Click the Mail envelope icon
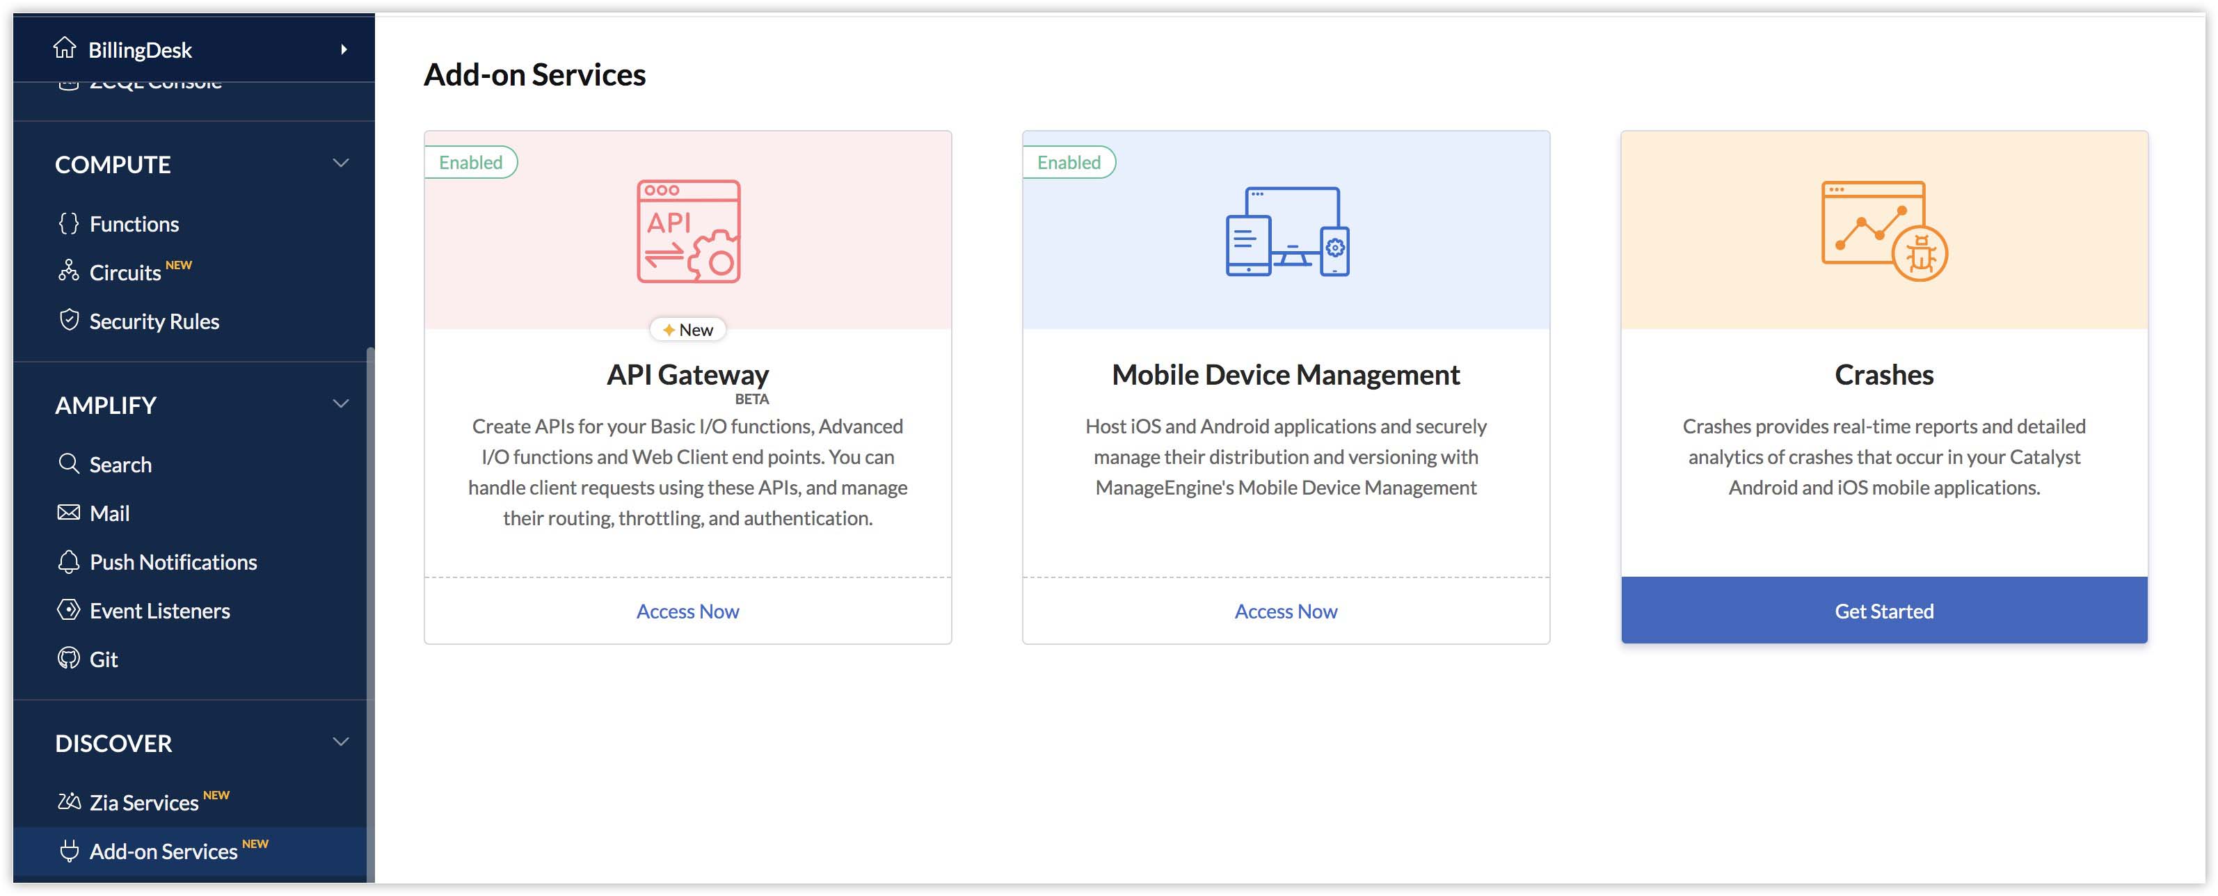 tap(68, 513)
